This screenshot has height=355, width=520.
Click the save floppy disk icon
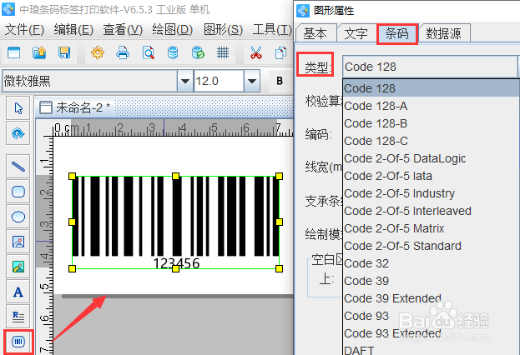[x=64, y=52]
